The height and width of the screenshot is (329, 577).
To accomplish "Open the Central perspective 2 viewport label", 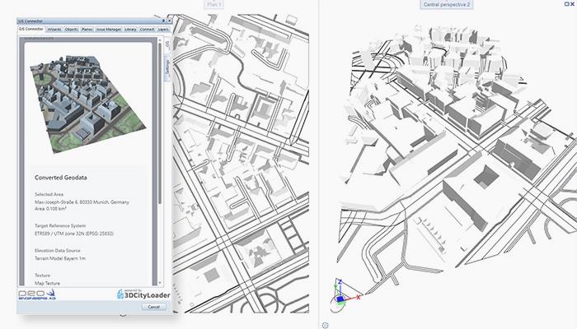I will point(446,5).
